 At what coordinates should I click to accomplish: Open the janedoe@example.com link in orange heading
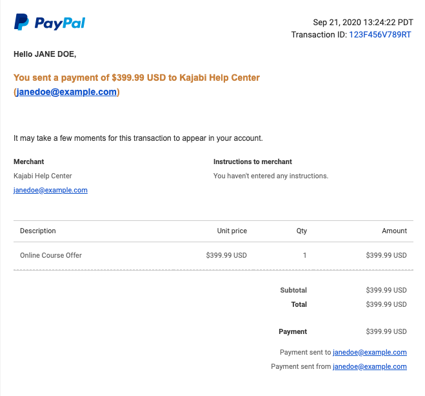tap(66, 92)
